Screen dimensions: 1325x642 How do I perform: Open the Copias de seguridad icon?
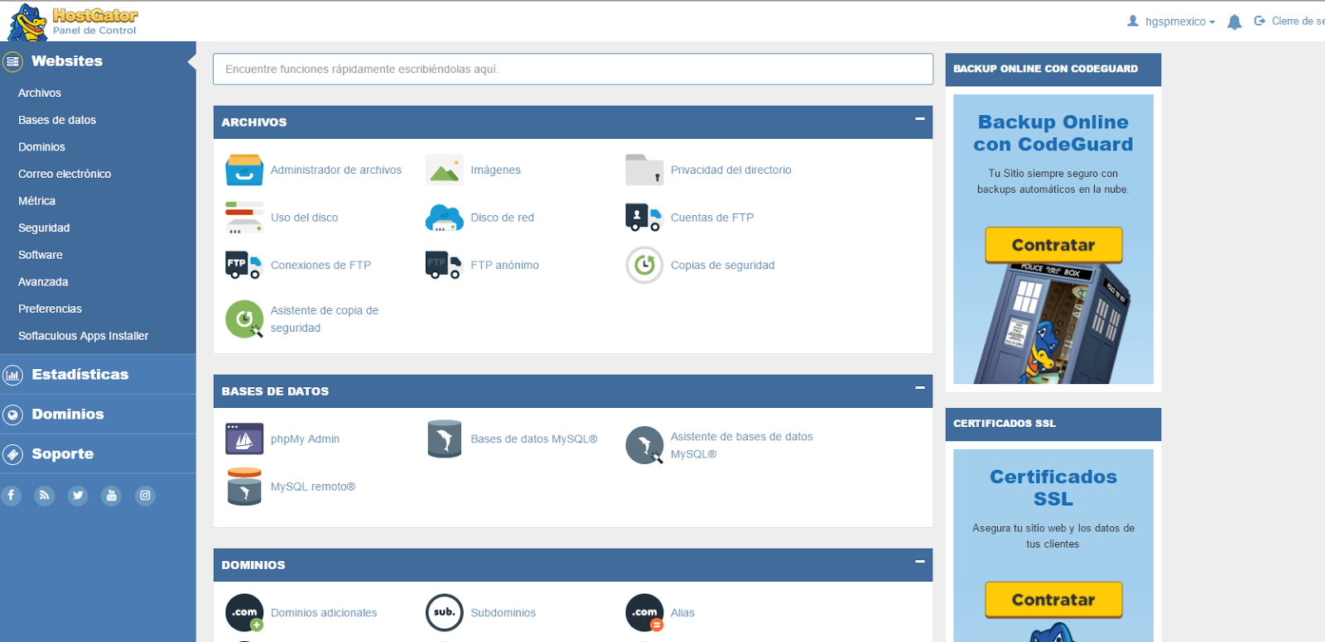(x=644, y=265)
